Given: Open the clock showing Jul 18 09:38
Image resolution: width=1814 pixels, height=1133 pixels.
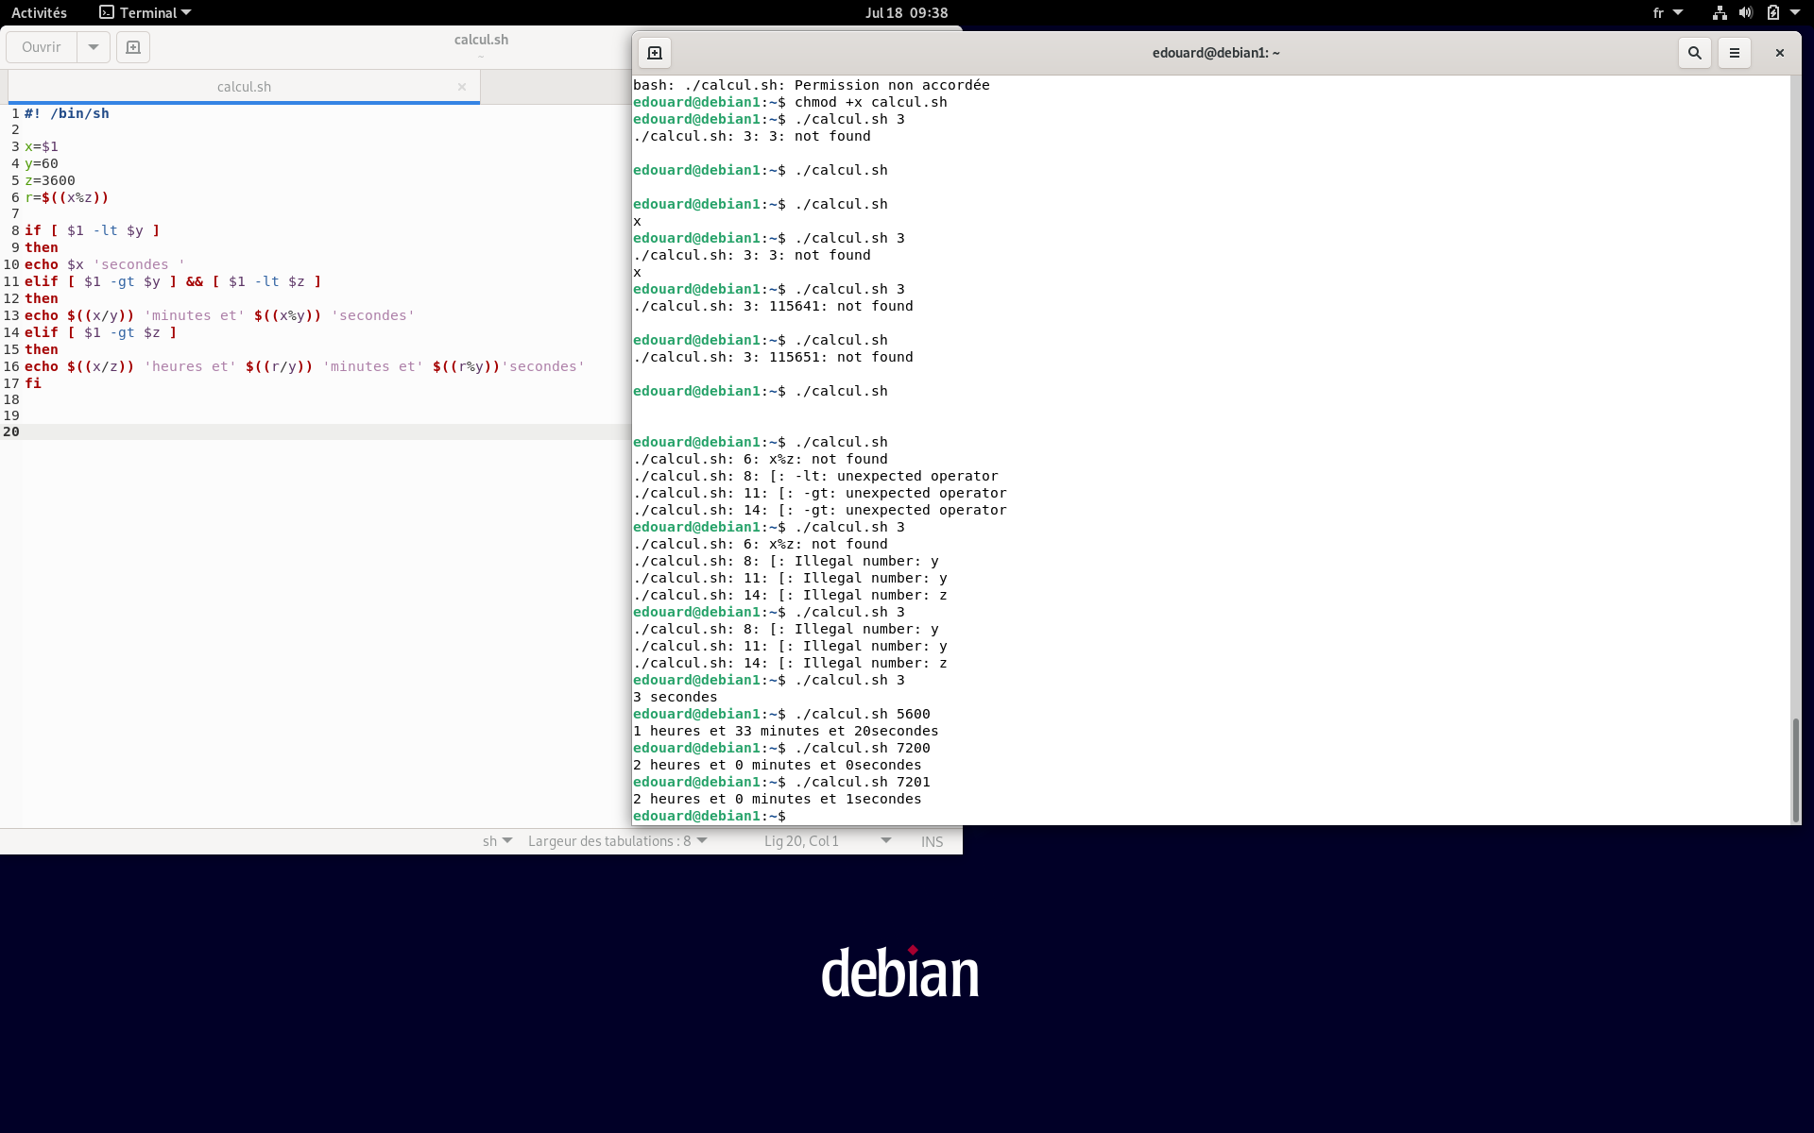Looking at the screenshot, I should pyautogui.click(x=907, y=12).
